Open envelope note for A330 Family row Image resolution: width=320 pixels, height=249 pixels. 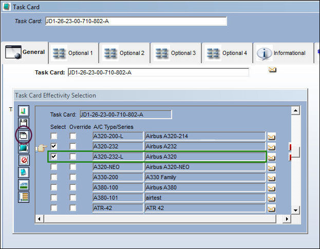(x=271, y=178)
